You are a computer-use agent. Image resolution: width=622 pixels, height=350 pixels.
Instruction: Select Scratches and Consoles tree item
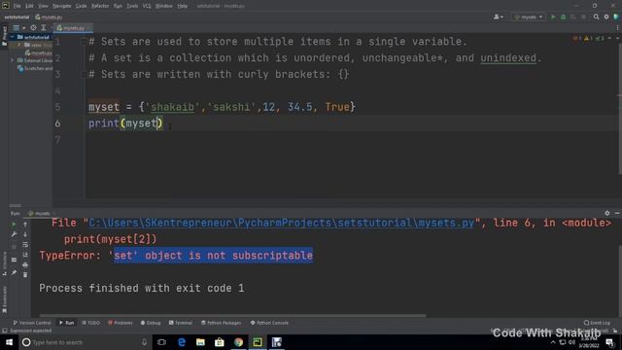[x=35, y=68]
